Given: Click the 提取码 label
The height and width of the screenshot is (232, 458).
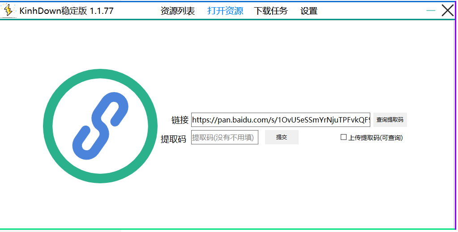Looking at the screenshot, I should pyautogui.click(x=174, y=139).
